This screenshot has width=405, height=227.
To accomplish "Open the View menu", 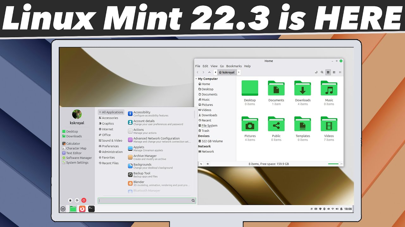I will click(x=214, y=66).
